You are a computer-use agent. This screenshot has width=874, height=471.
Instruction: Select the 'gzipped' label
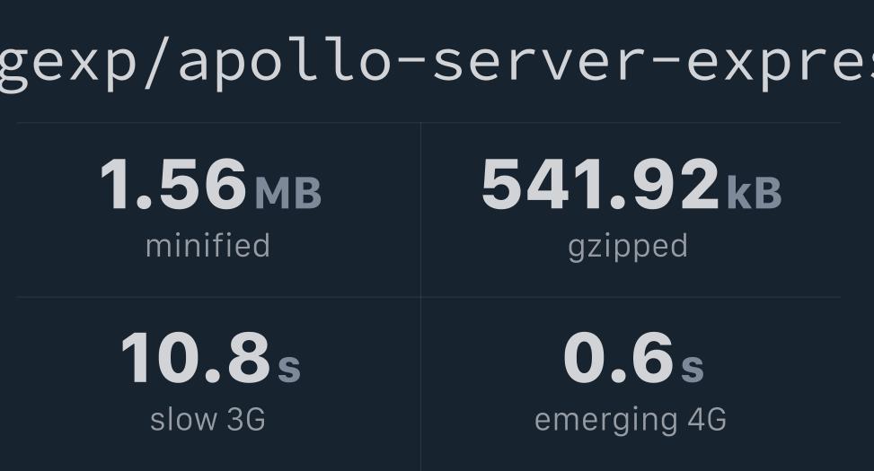[628, 246]
